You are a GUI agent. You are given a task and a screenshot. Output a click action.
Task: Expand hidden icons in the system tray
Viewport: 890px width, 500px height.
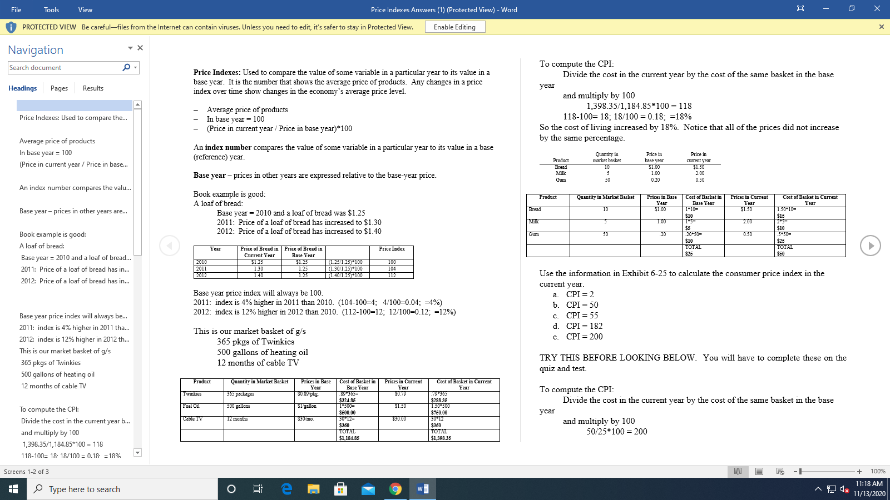click(x=818, y=489)
